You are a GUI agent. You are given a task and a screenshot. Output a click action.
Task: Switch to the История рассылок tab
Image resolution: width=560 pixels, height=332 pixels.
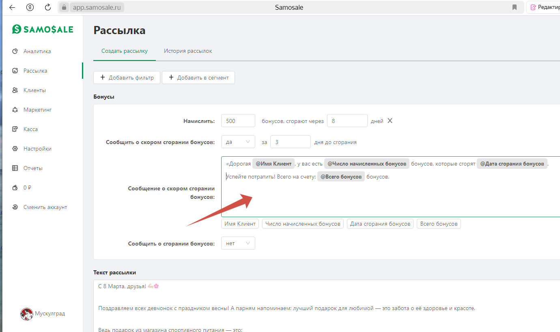tap(188, 51)
